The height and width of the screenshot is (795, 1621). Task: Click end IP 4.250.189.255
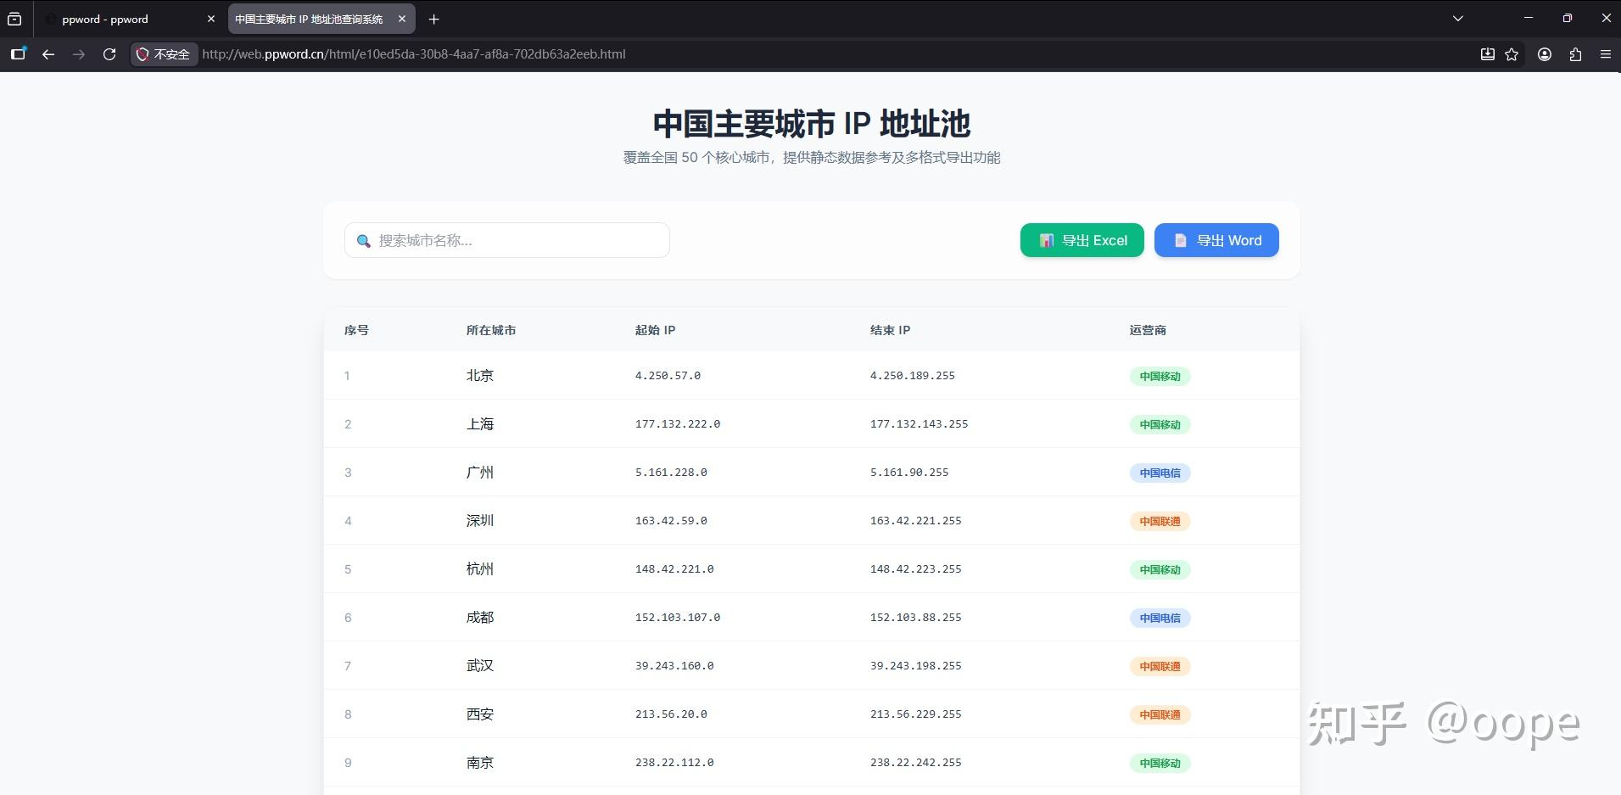point(913,375)
